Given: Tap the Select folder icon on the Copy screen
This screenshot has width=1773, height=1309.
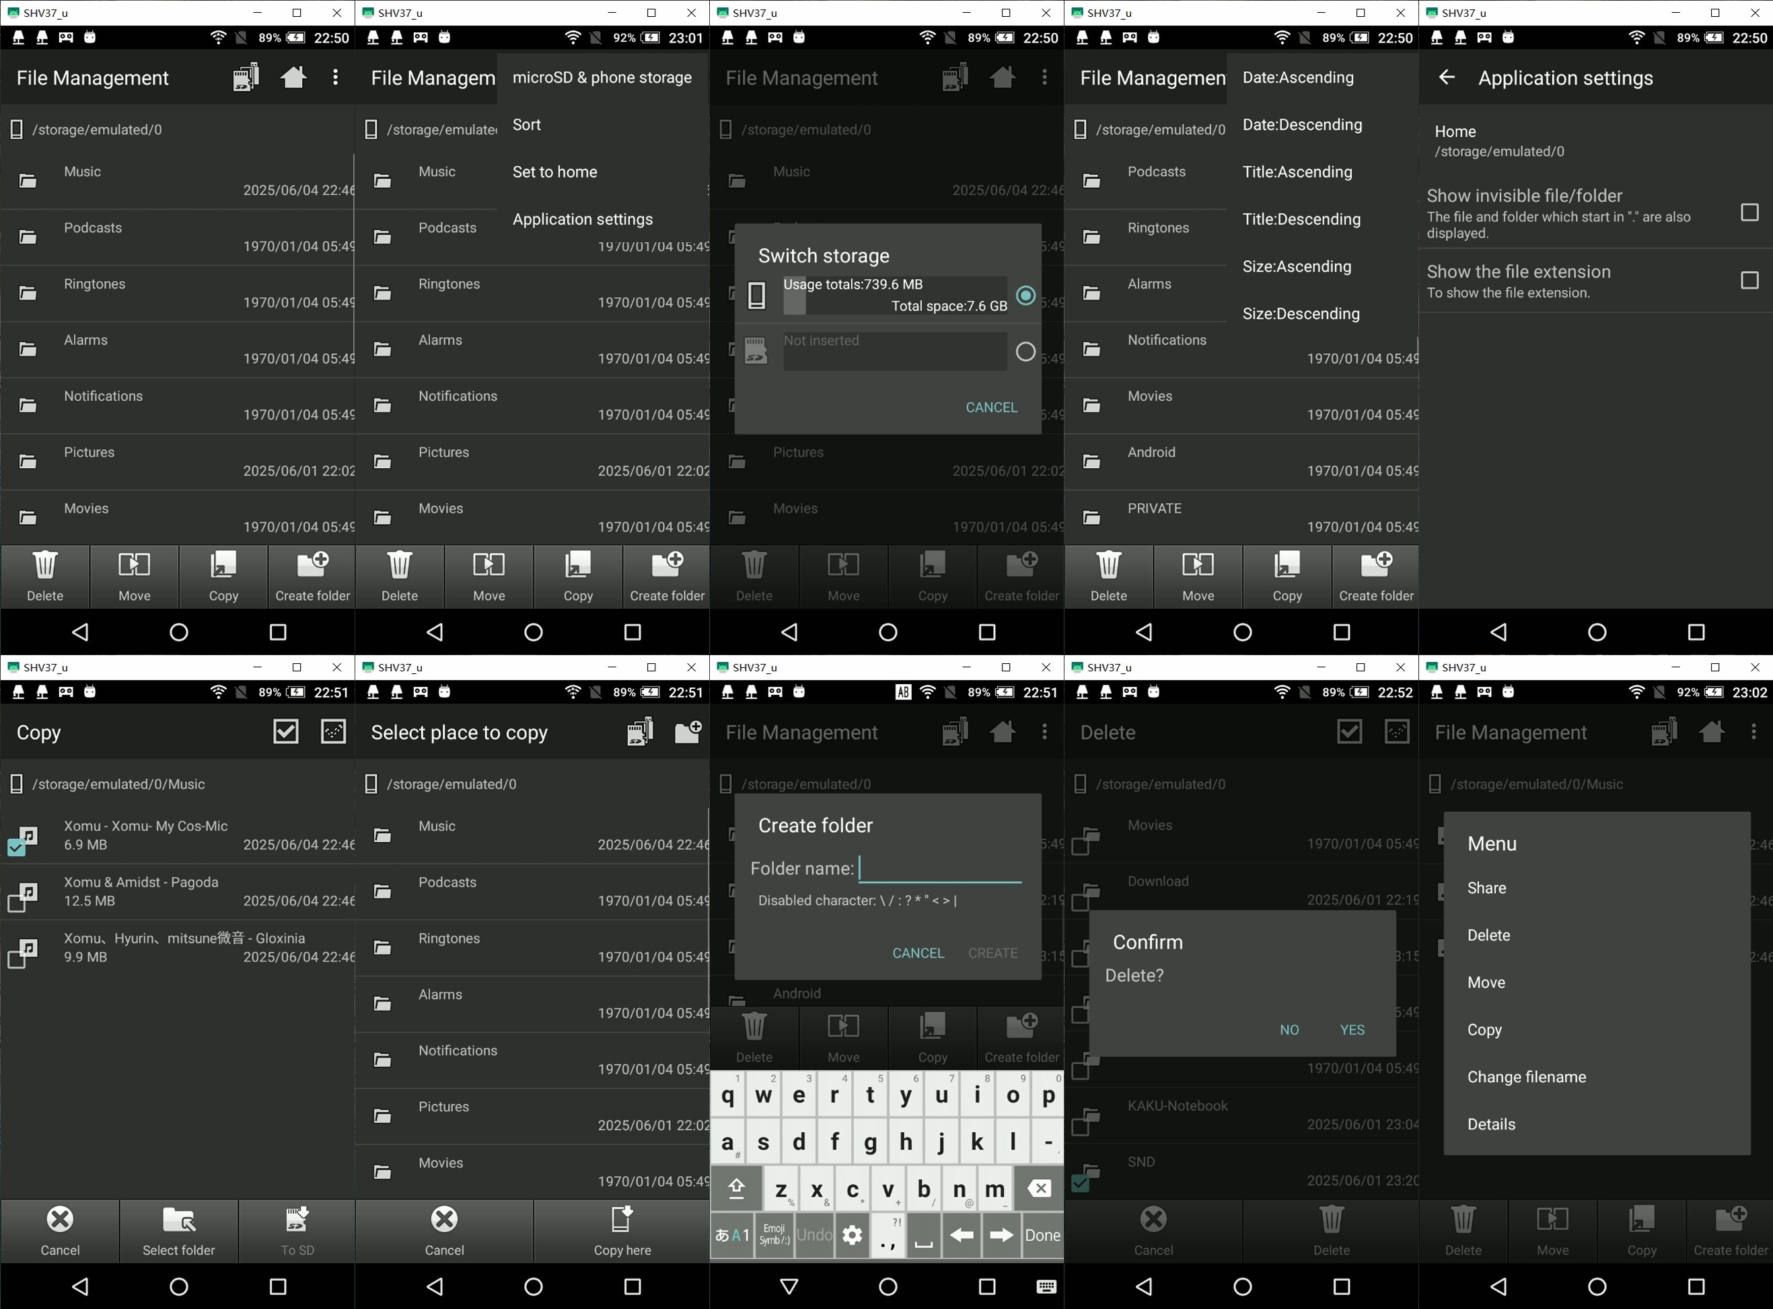Looking at the screenshot, I should pos(179,1219).
